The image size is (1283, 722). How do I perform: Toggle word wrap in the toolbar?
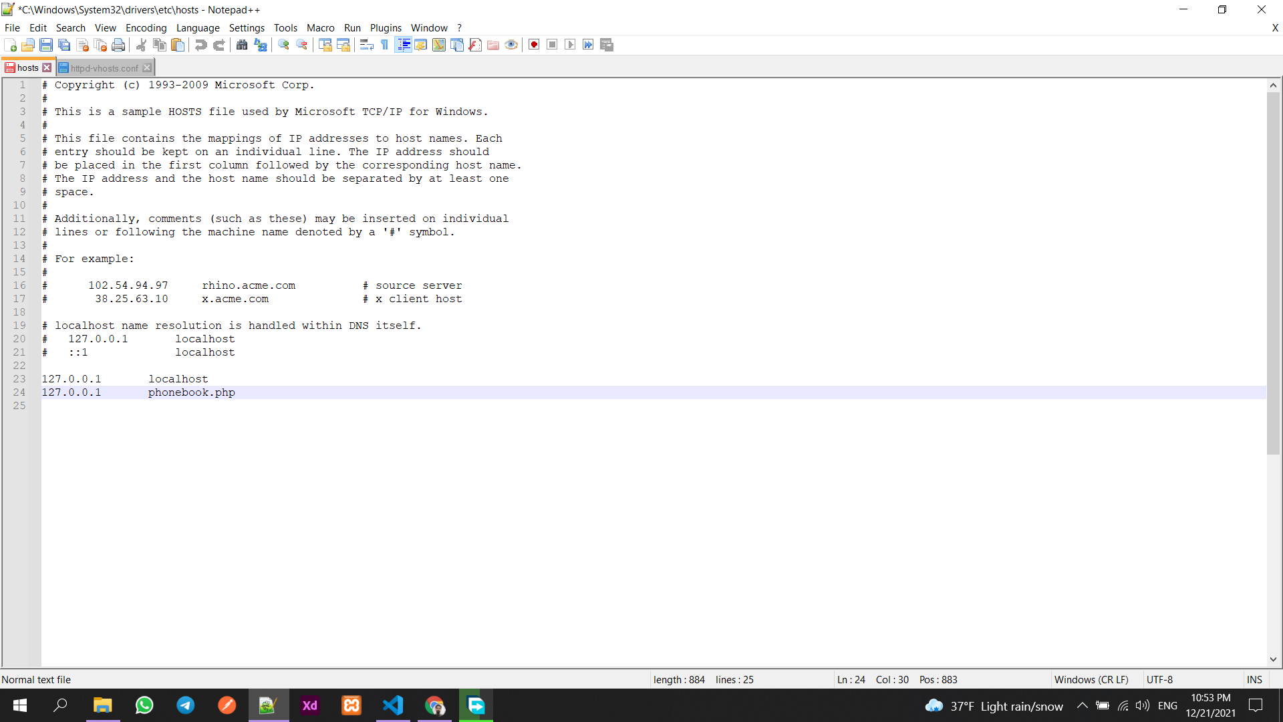(366, 45)
